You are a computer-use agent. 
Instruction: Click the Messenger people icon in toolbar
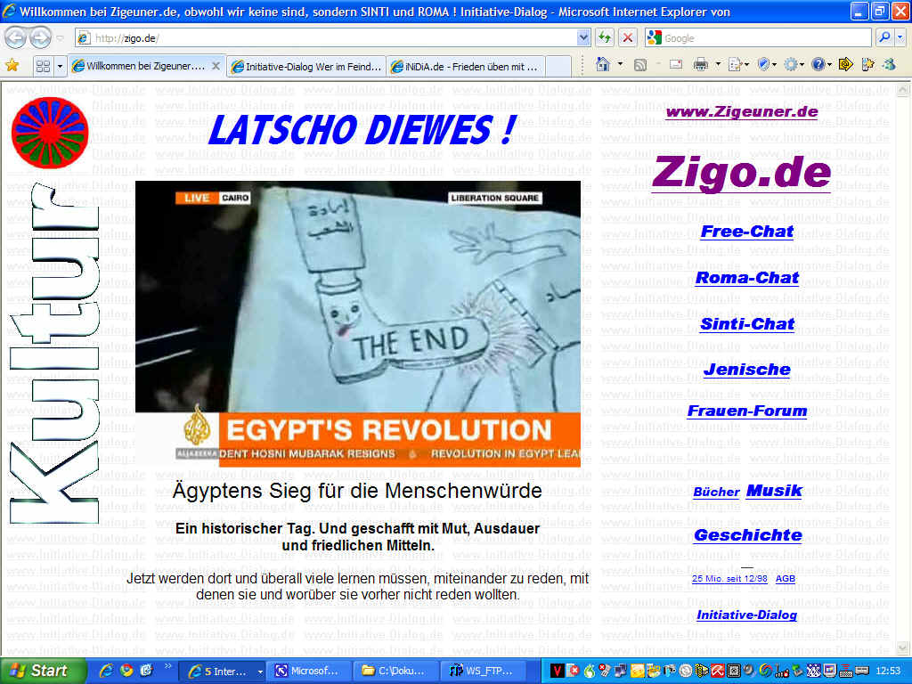tap(890, 64)
